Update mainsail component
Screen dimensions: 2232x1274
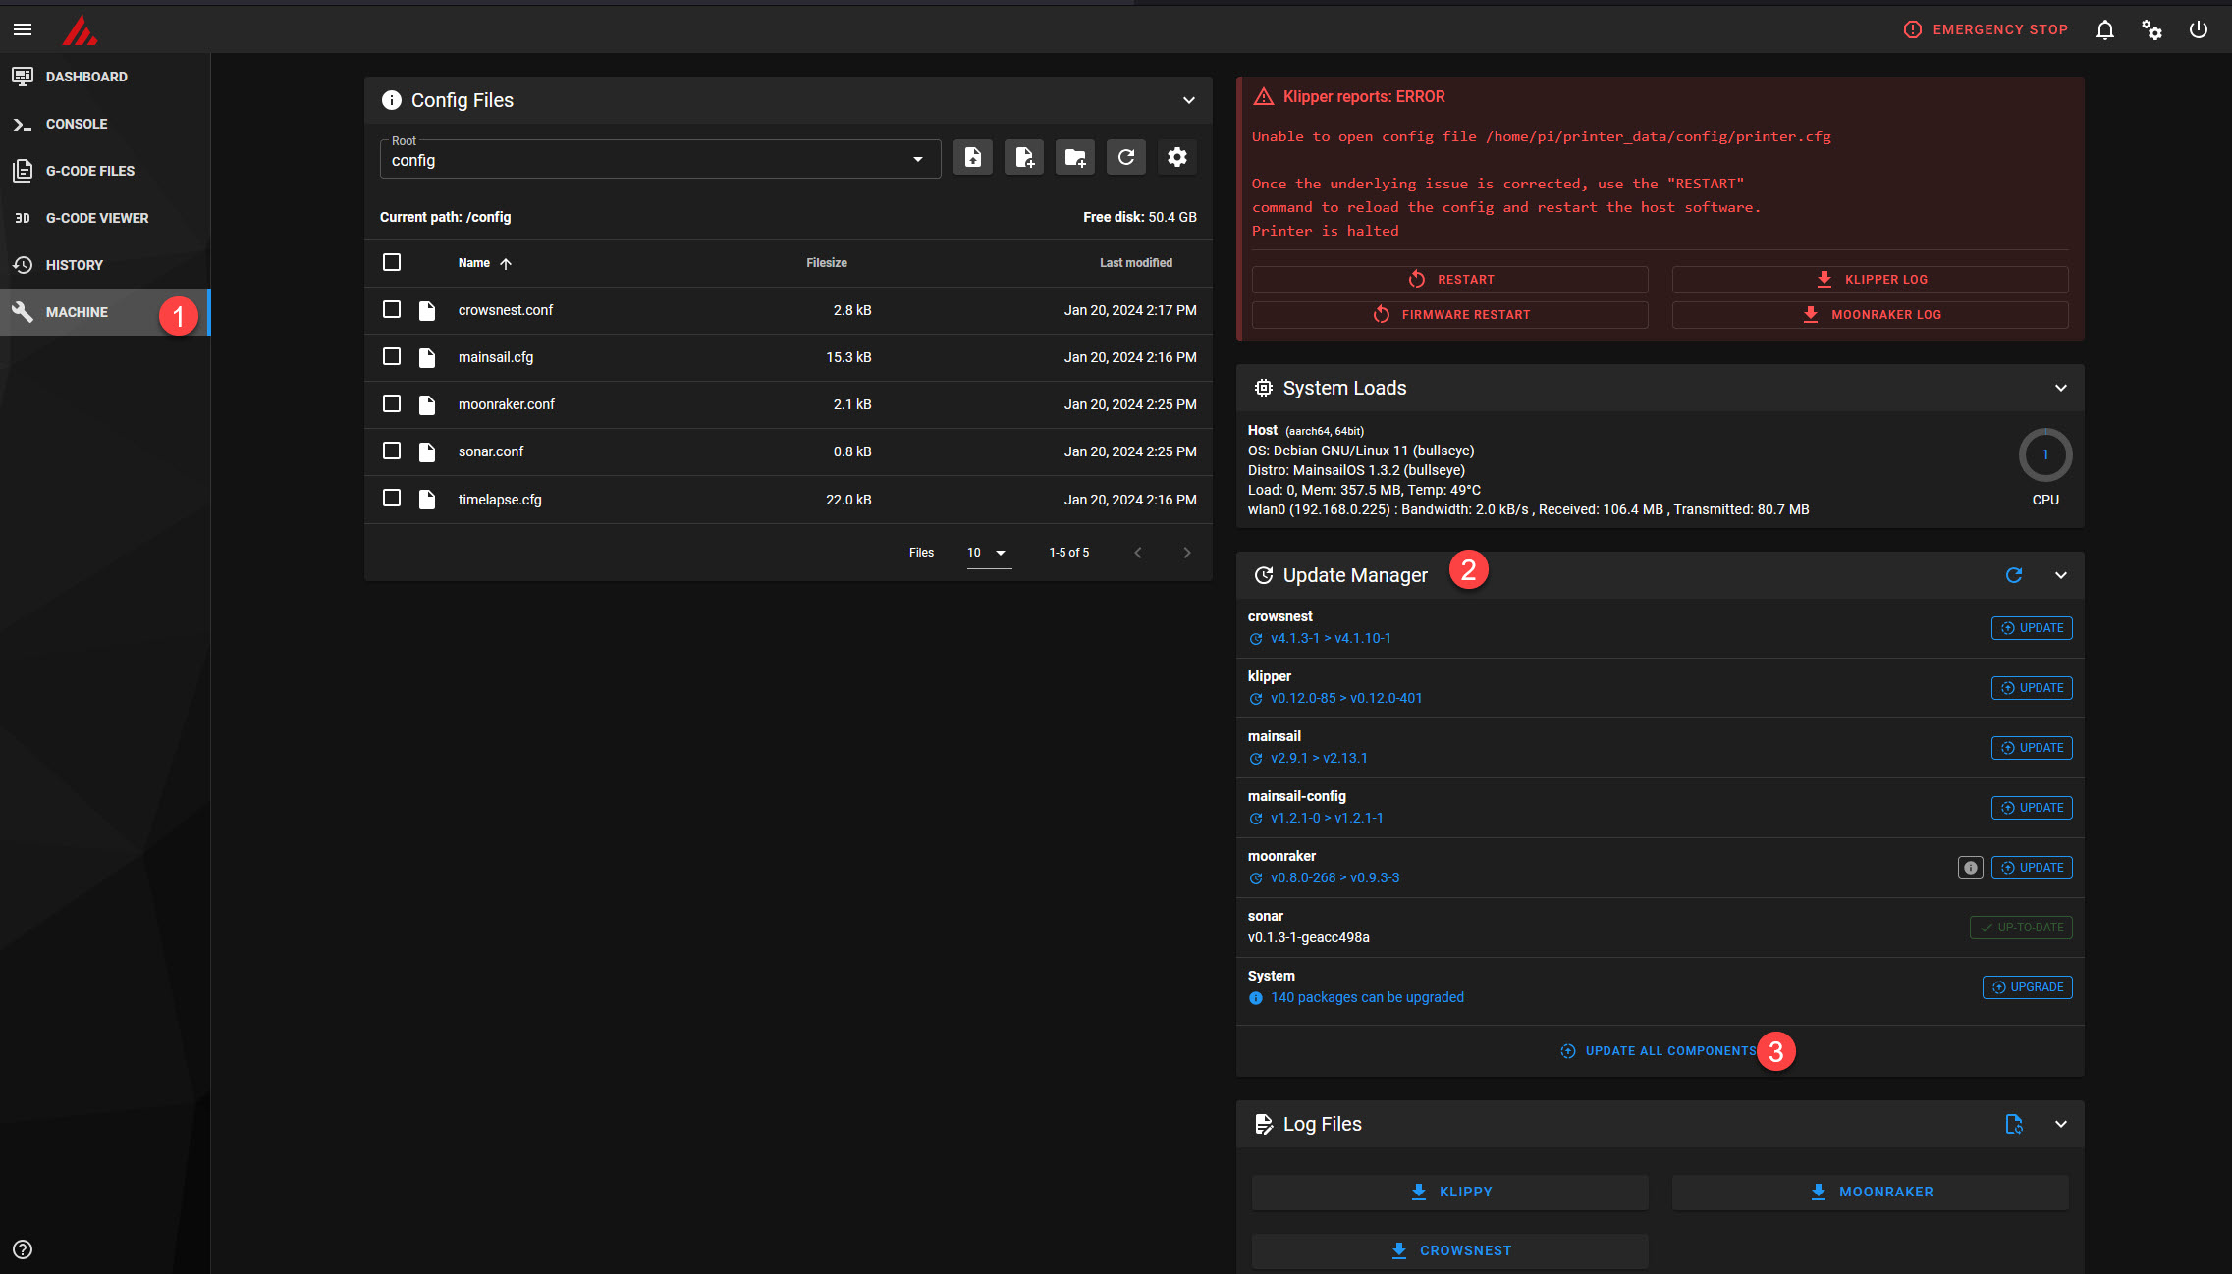[2032, 748]
